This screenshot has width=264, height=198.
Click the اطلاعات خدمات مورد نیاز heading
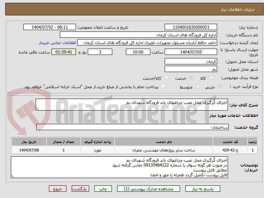pos(234,115)
